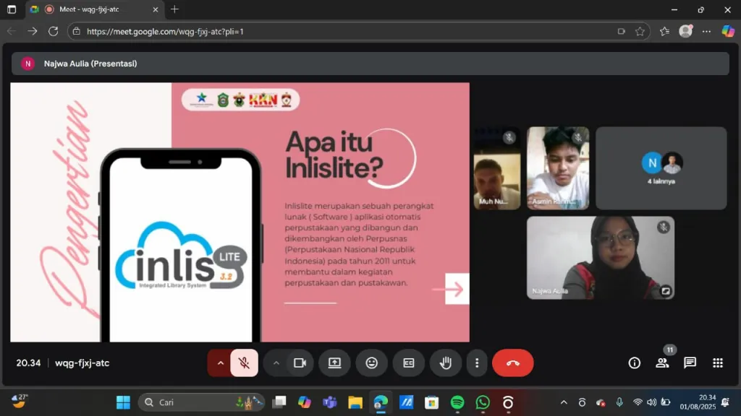Open Spotify from the taskbar

point(457,402)
